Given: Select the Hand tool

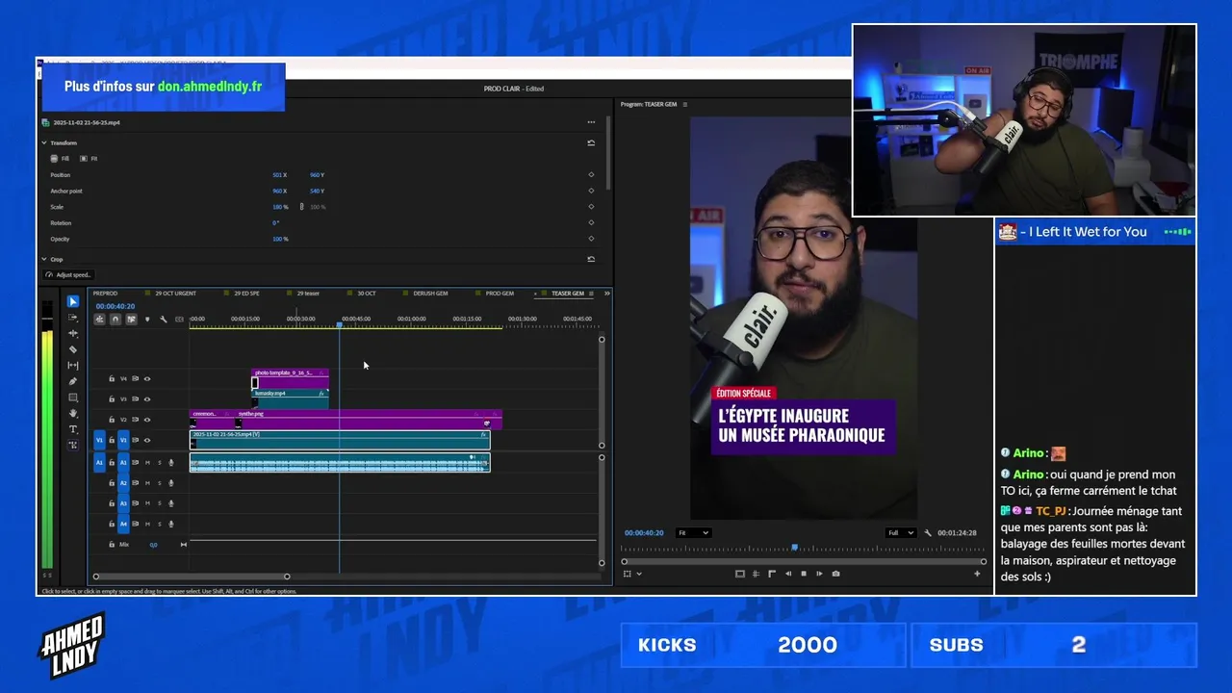Looking at the screenshot, I should [x=73, y=413].
